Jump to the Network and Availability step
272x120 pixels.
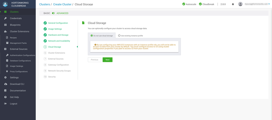[59, 41]
